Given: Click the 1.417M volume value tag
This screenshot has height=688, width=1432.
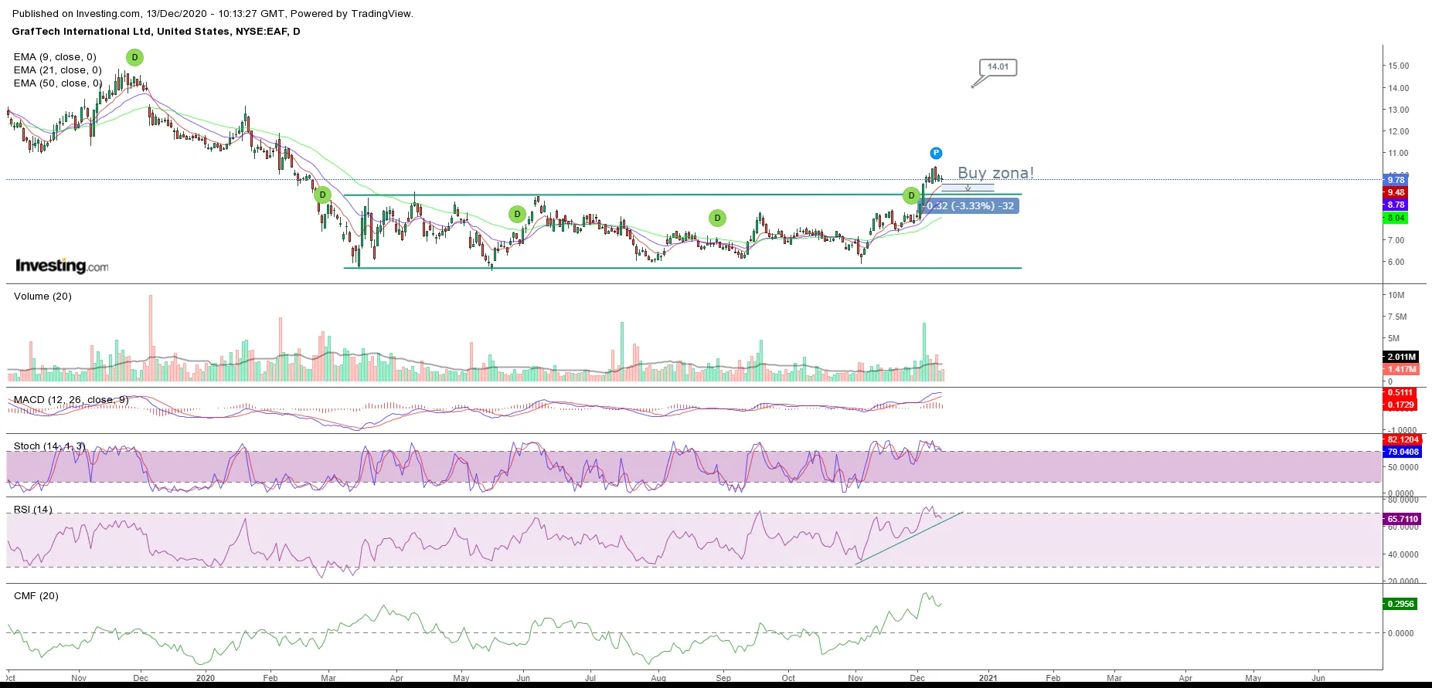Looking at the screenshot, I should coord(1401,369).
